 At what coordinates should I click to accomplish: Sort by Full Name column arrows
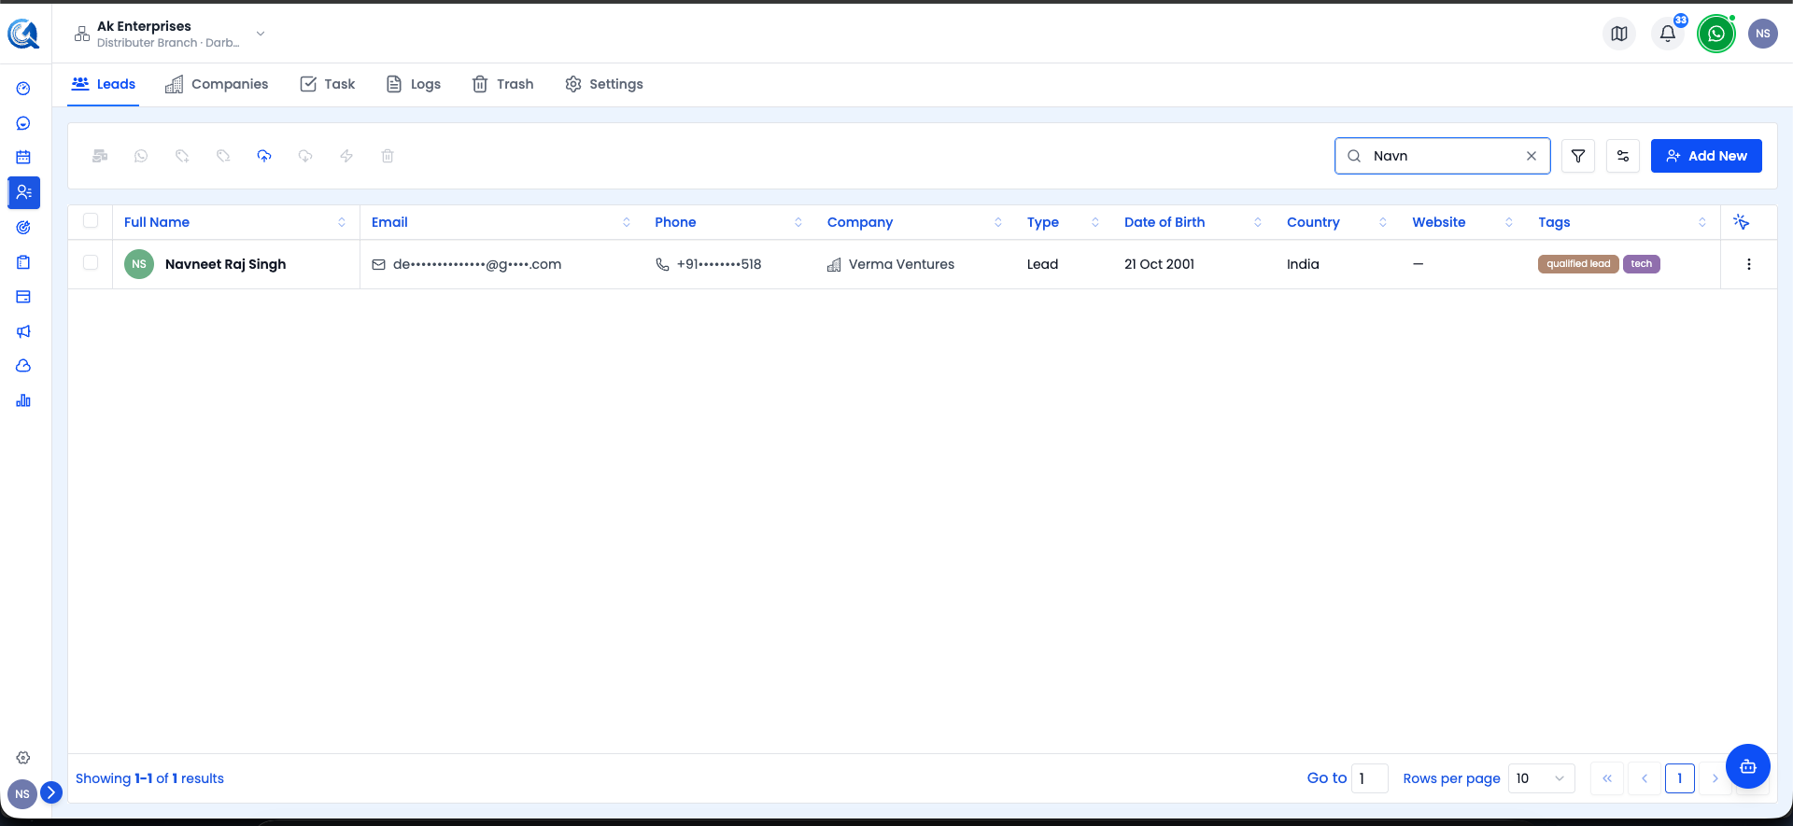click(342, 222)
